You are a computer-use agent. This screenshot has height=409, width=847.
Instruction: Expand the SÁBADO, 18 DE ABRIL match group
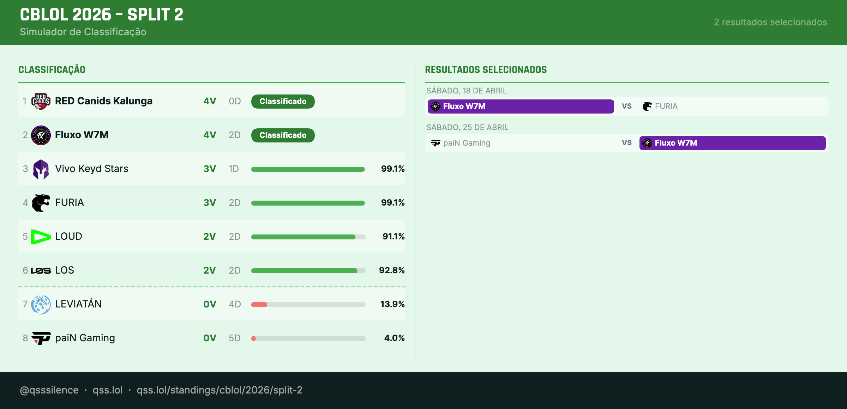click(x=466, y=91)
